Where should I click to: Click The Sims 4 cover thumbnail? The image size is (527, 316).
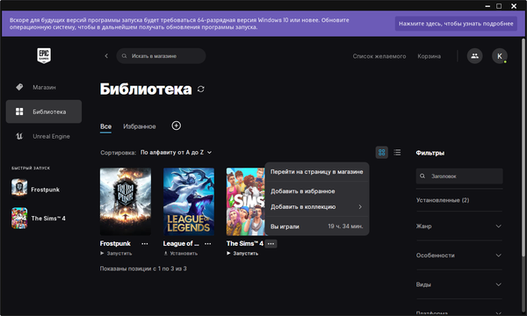pos(246,202)
